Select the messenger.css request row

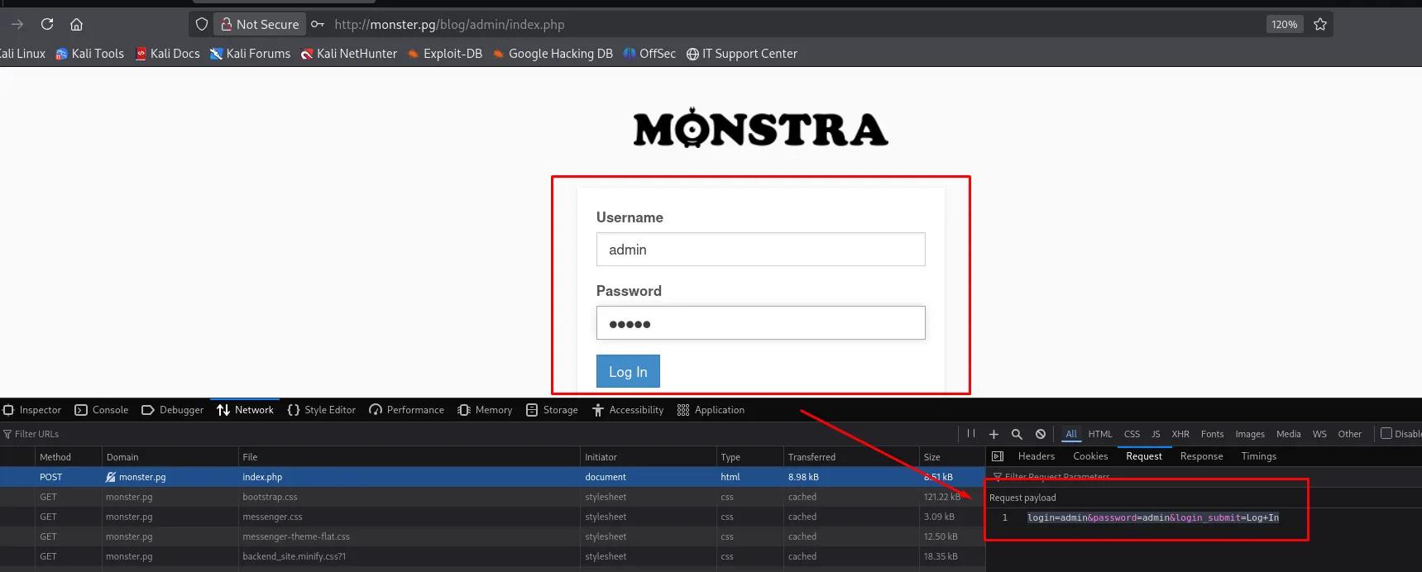(x=492, y=517)
